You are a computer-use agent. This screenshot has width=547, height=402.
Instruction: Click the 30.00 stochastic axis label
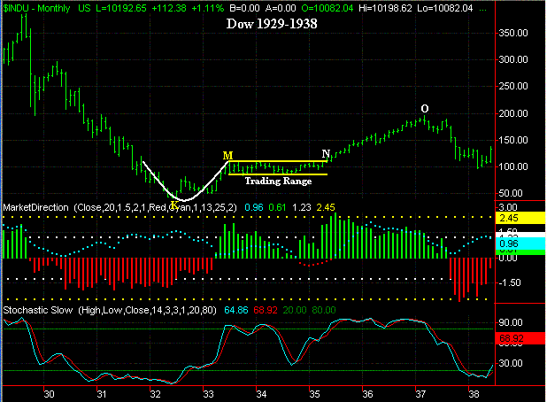tap(511, 364)
